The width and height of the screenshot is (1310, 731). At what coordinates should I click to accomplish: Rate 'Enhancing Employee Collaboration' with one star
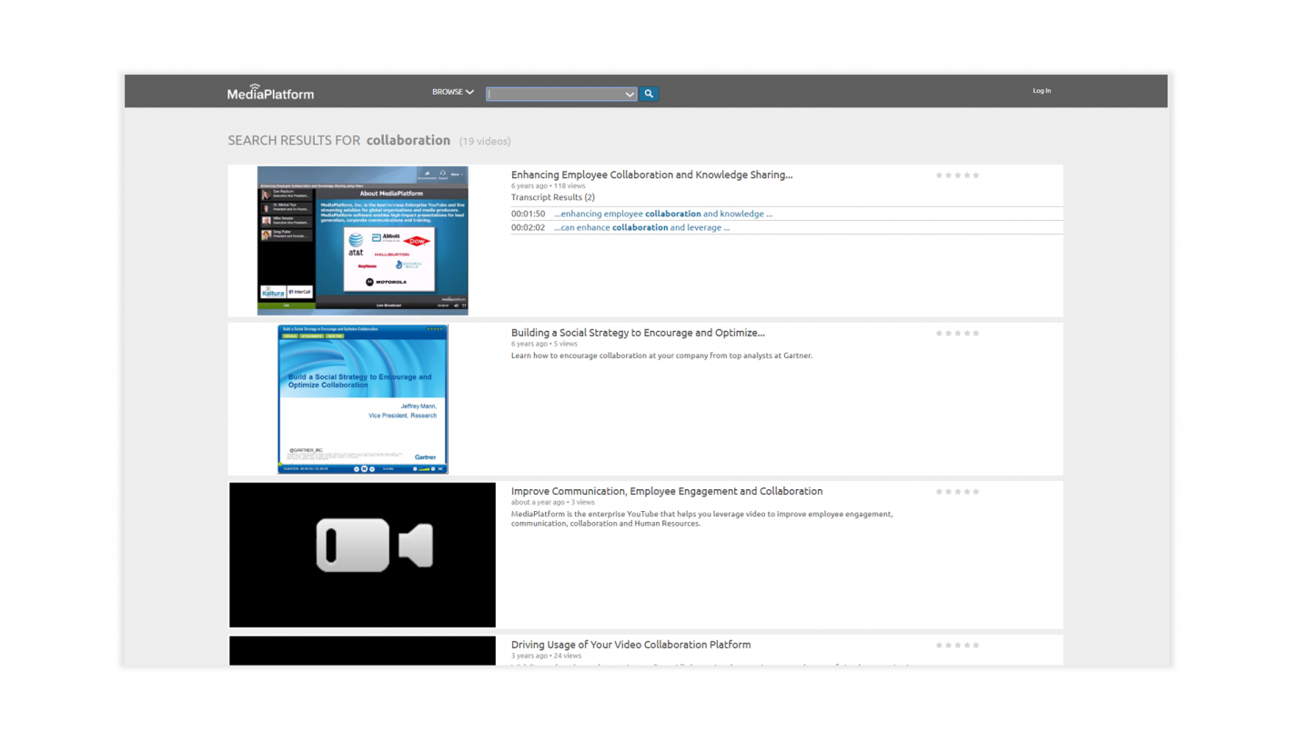pos(939,175)
